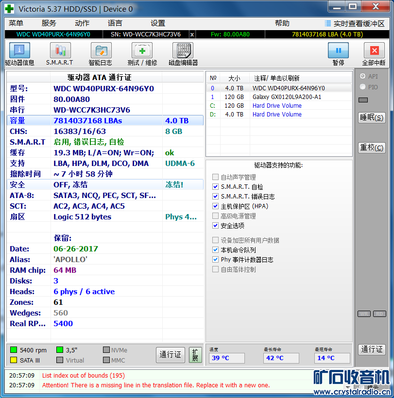Screen dimensions: 394x398
Task: Toggle S.M.A.R.T. 错误日志 checkbox
Action: point(215,196)
